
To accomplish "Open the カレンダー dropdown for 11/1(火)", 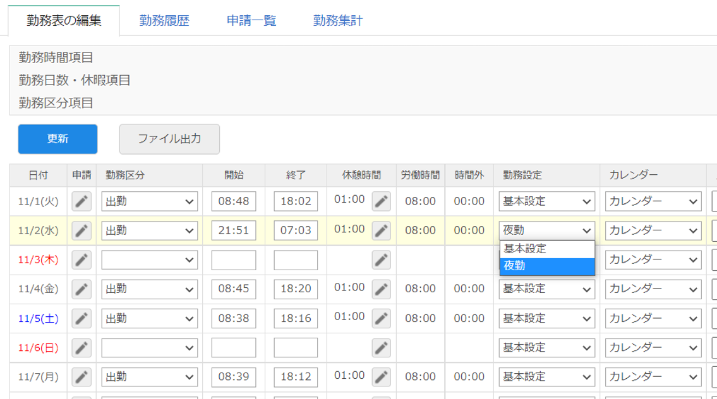I will [653, 201].
